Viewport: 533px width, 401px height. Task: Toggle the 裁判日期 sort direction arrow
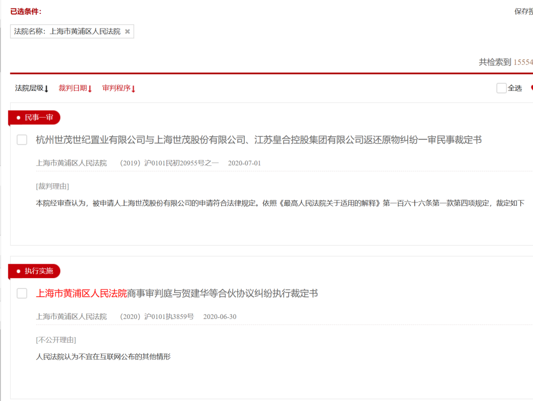[x=90, y=88]
